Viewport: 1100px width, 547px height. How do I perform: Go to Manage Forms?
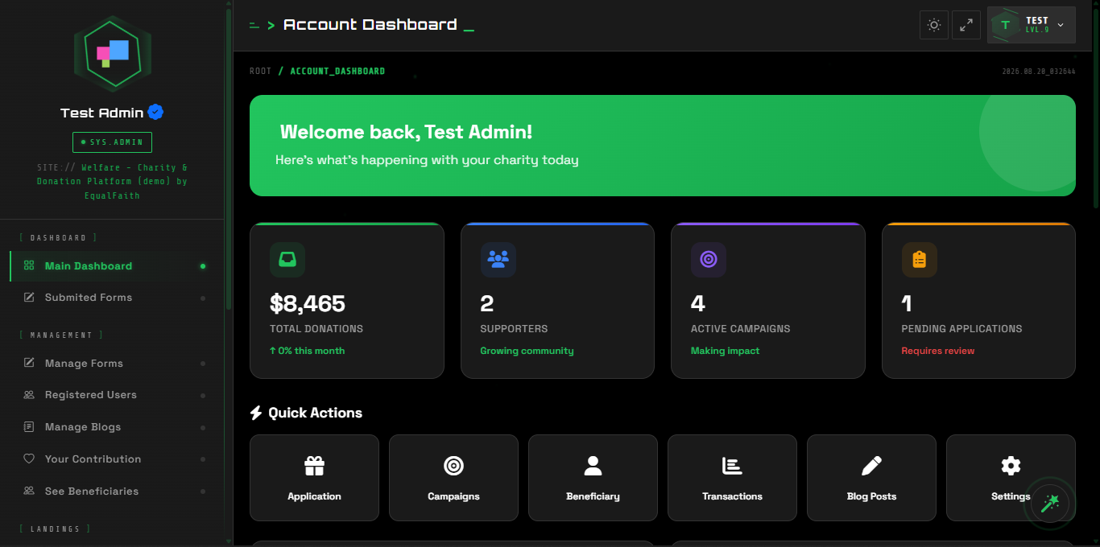(x=112, y=364)
